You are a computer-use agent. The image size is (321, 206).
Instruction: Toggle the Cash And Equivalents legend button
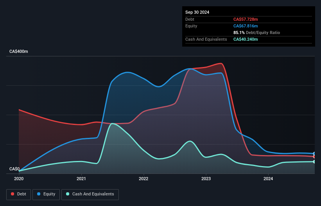point(90,194)
